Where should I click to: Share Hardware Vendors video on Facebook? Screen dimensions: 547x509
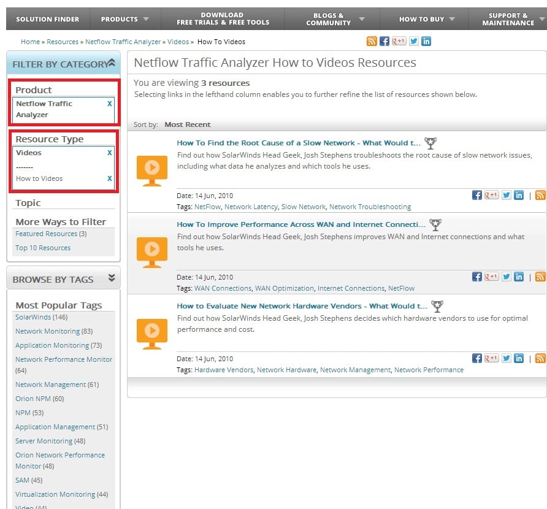[477, 358]
